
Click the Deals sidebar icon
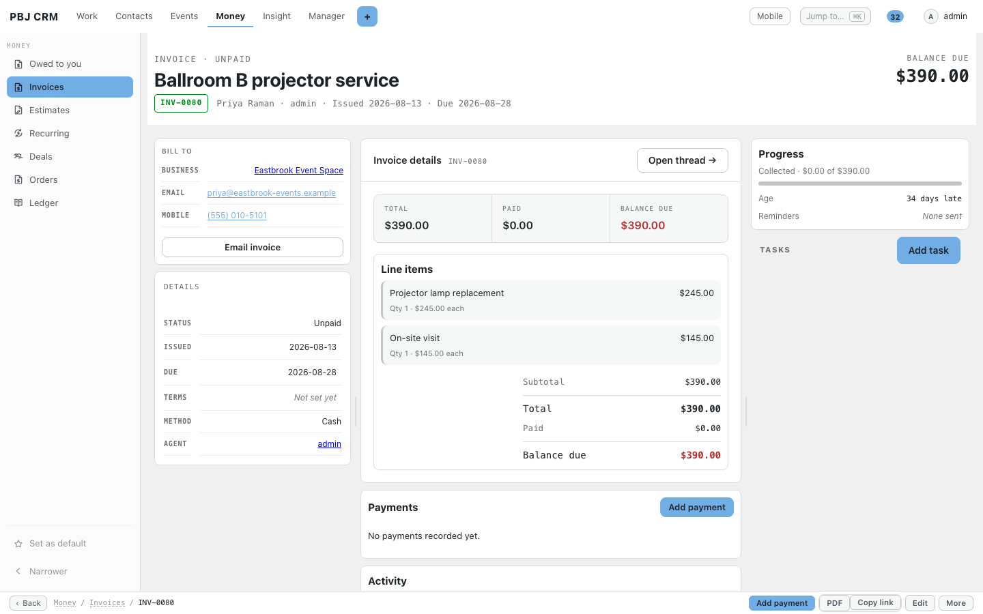point(18,157)
